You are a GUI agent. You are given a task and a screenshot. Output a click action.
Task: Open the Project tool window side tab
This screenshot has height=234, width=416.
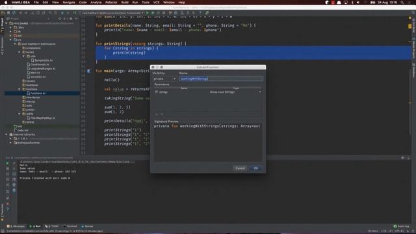(x=2, y=26)
